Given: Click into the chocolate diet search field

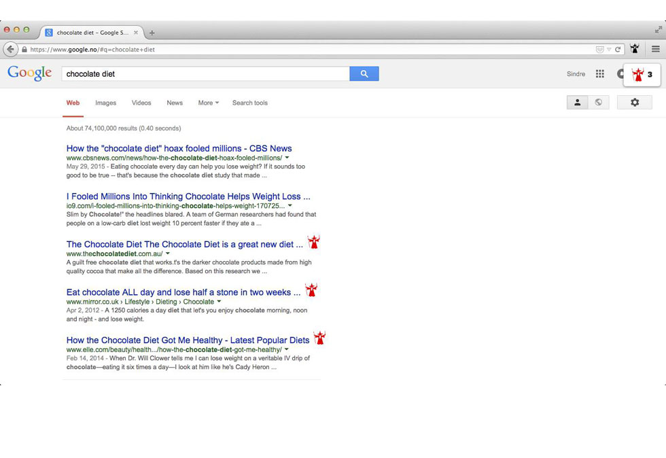Looking at the screenshot, I should 205,74.
